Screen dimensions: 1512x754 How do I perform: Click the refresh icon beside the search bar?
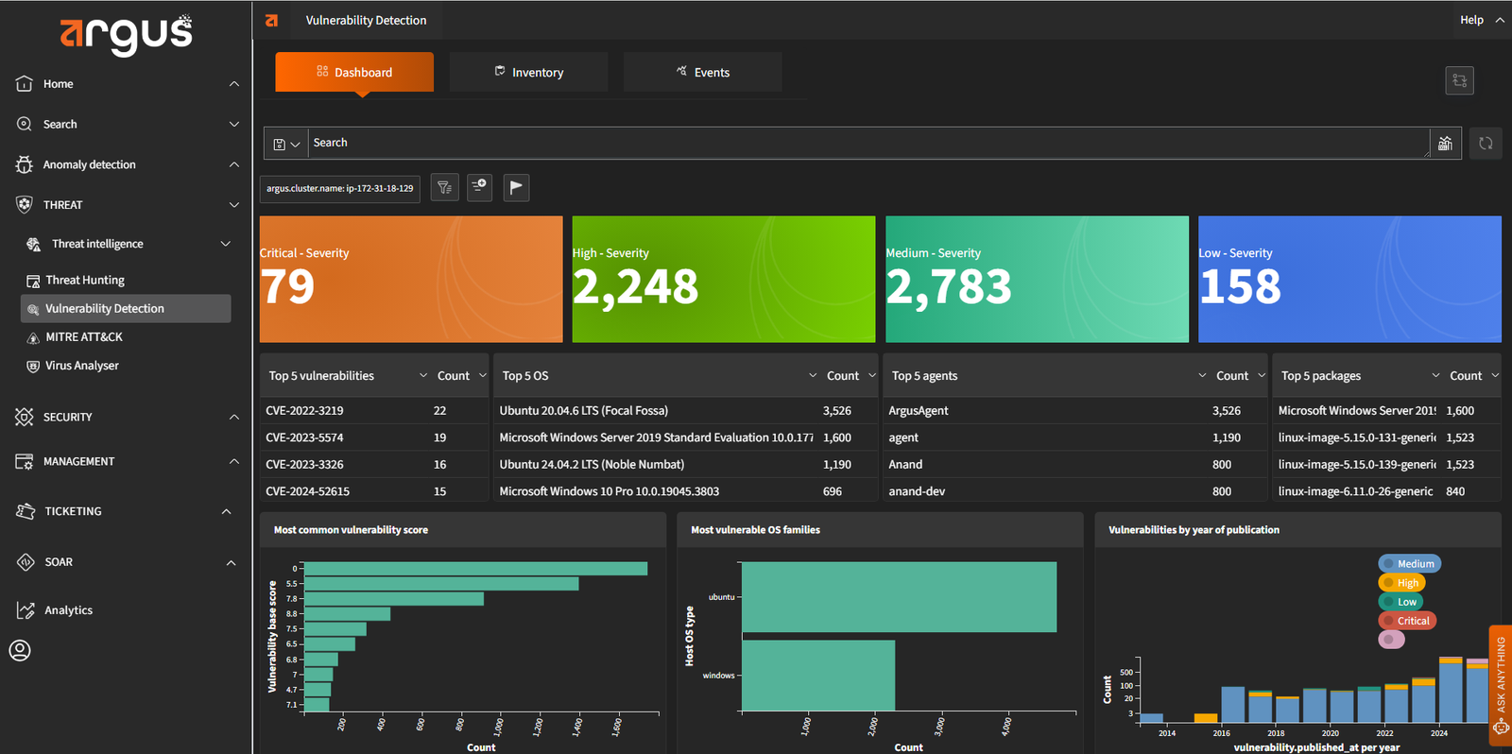1486,144
